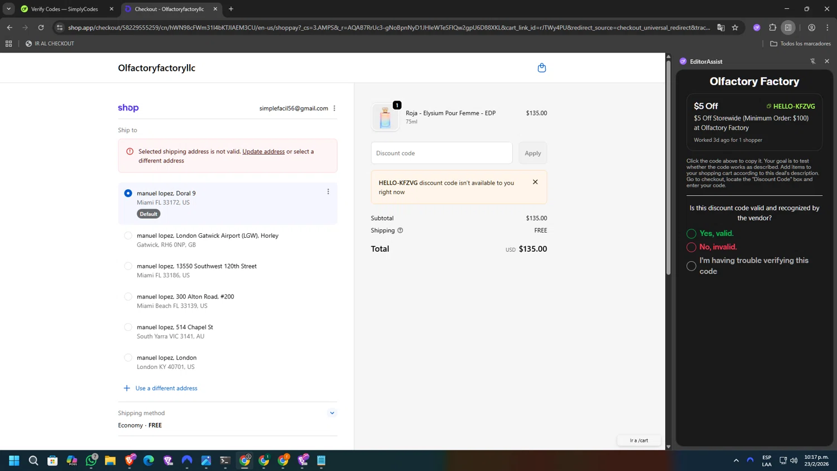
Task: Open the translate page icon
Action: [721, 27]
